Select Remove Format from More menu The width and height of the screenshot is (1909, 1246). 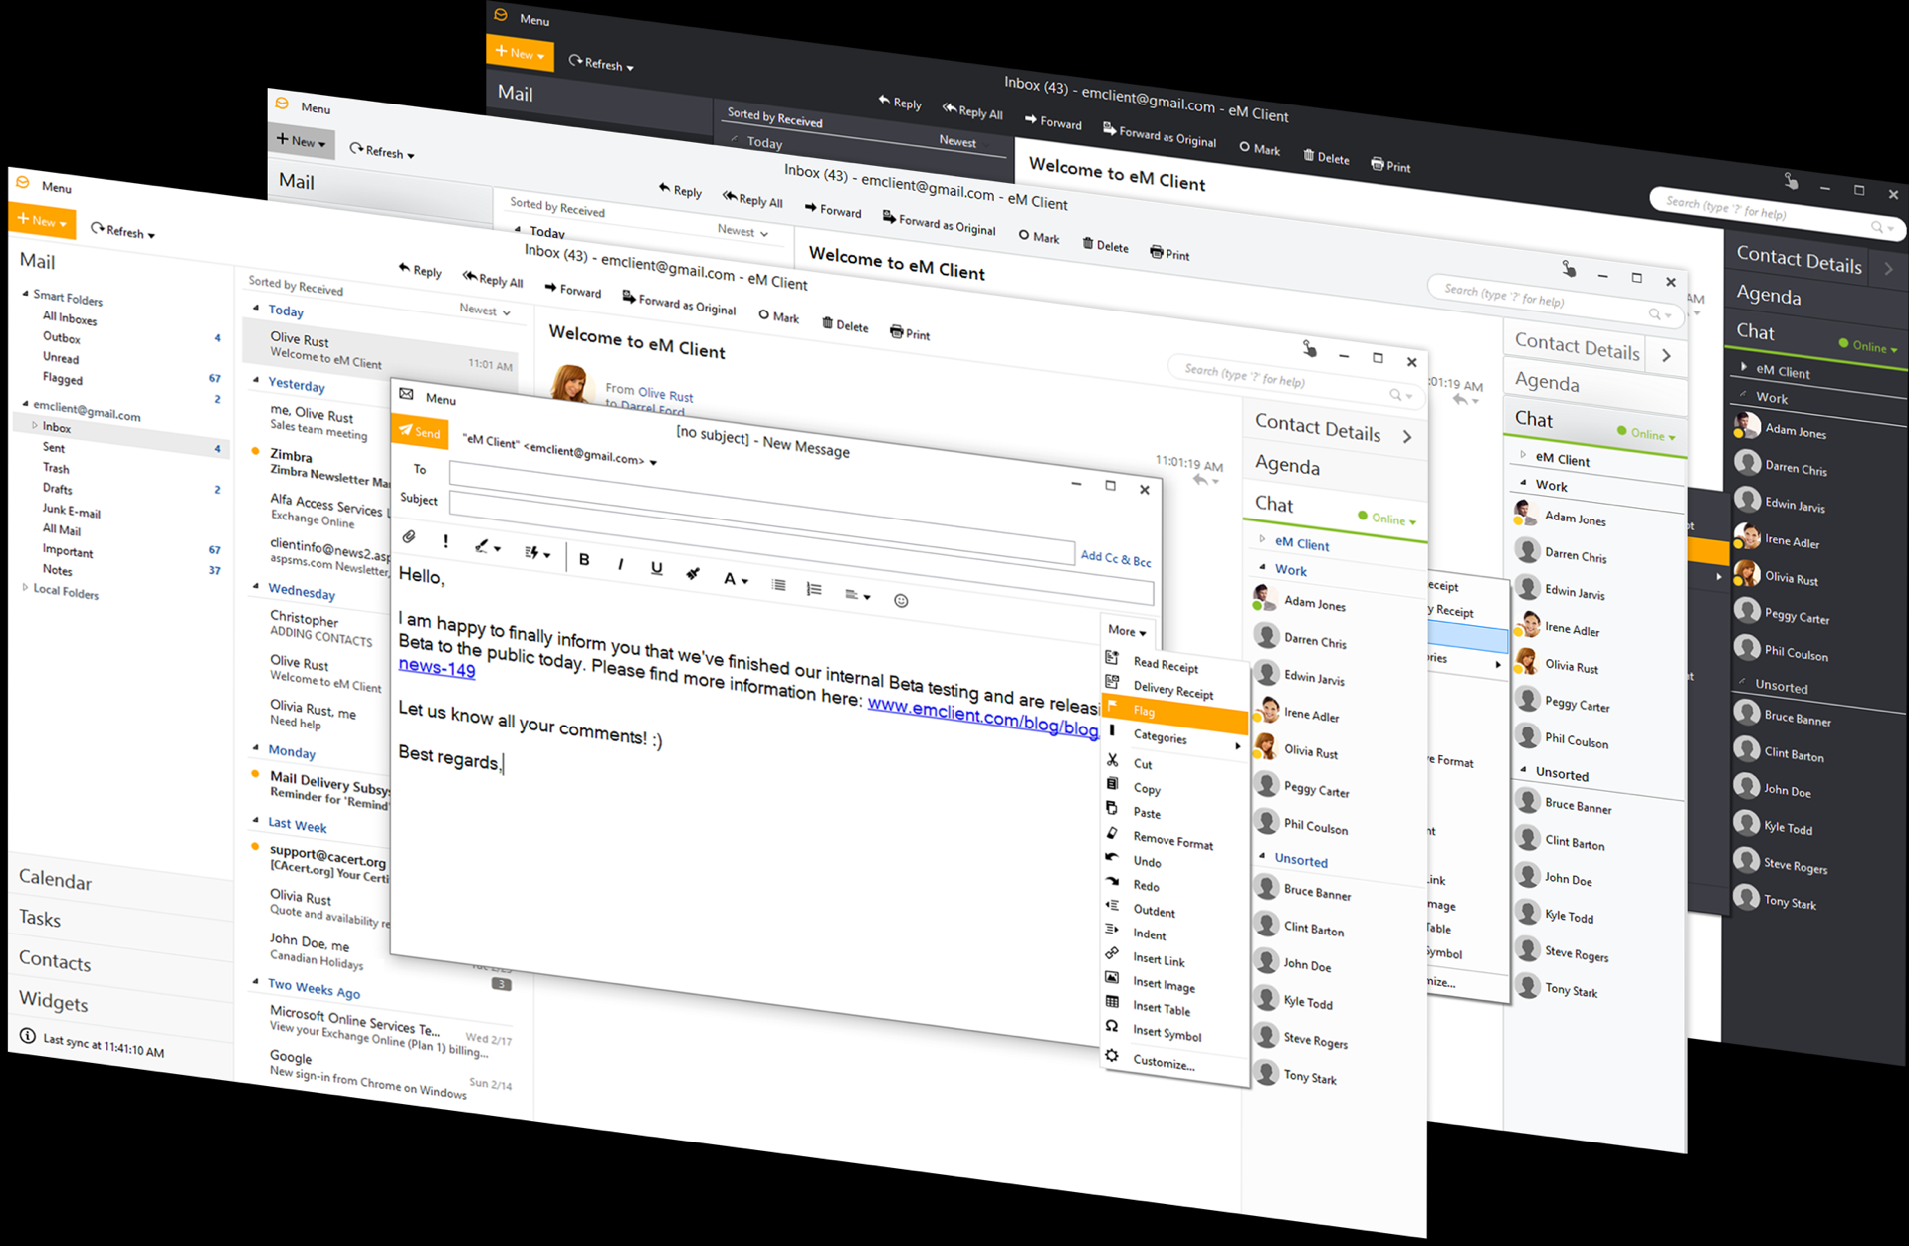click(x=1172, y=841)
